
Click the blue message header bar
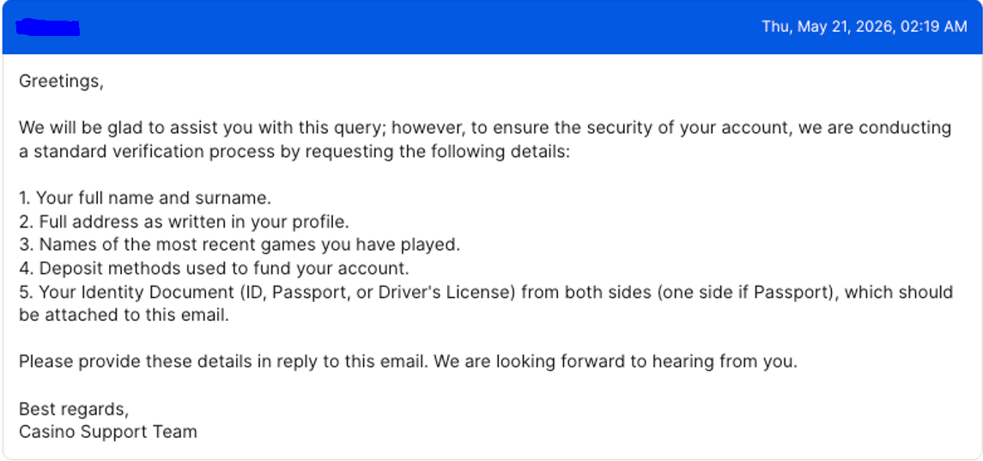coord(491,27)
